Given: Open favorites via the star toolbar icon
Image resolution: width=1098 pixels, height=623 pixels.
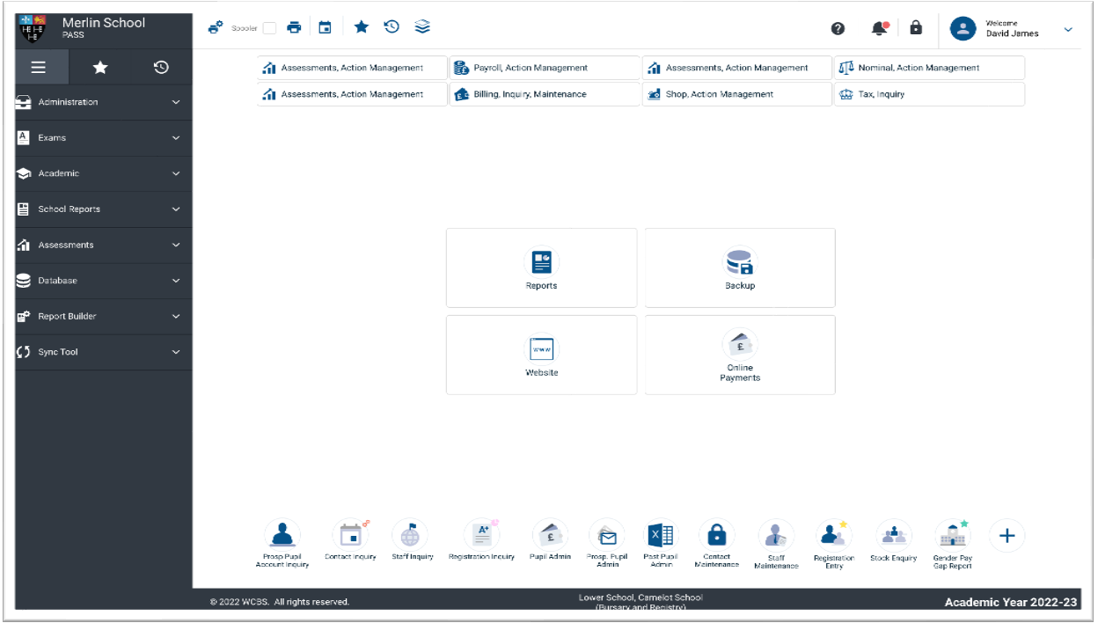Looking at the screenshot, I should pos(361,26).
